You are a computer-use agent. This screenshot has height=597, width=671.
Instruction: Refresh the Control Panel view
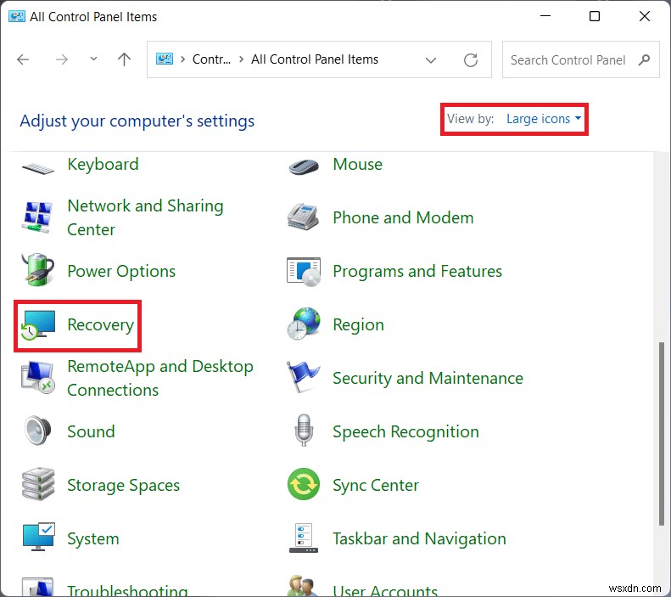pos(471,60)
